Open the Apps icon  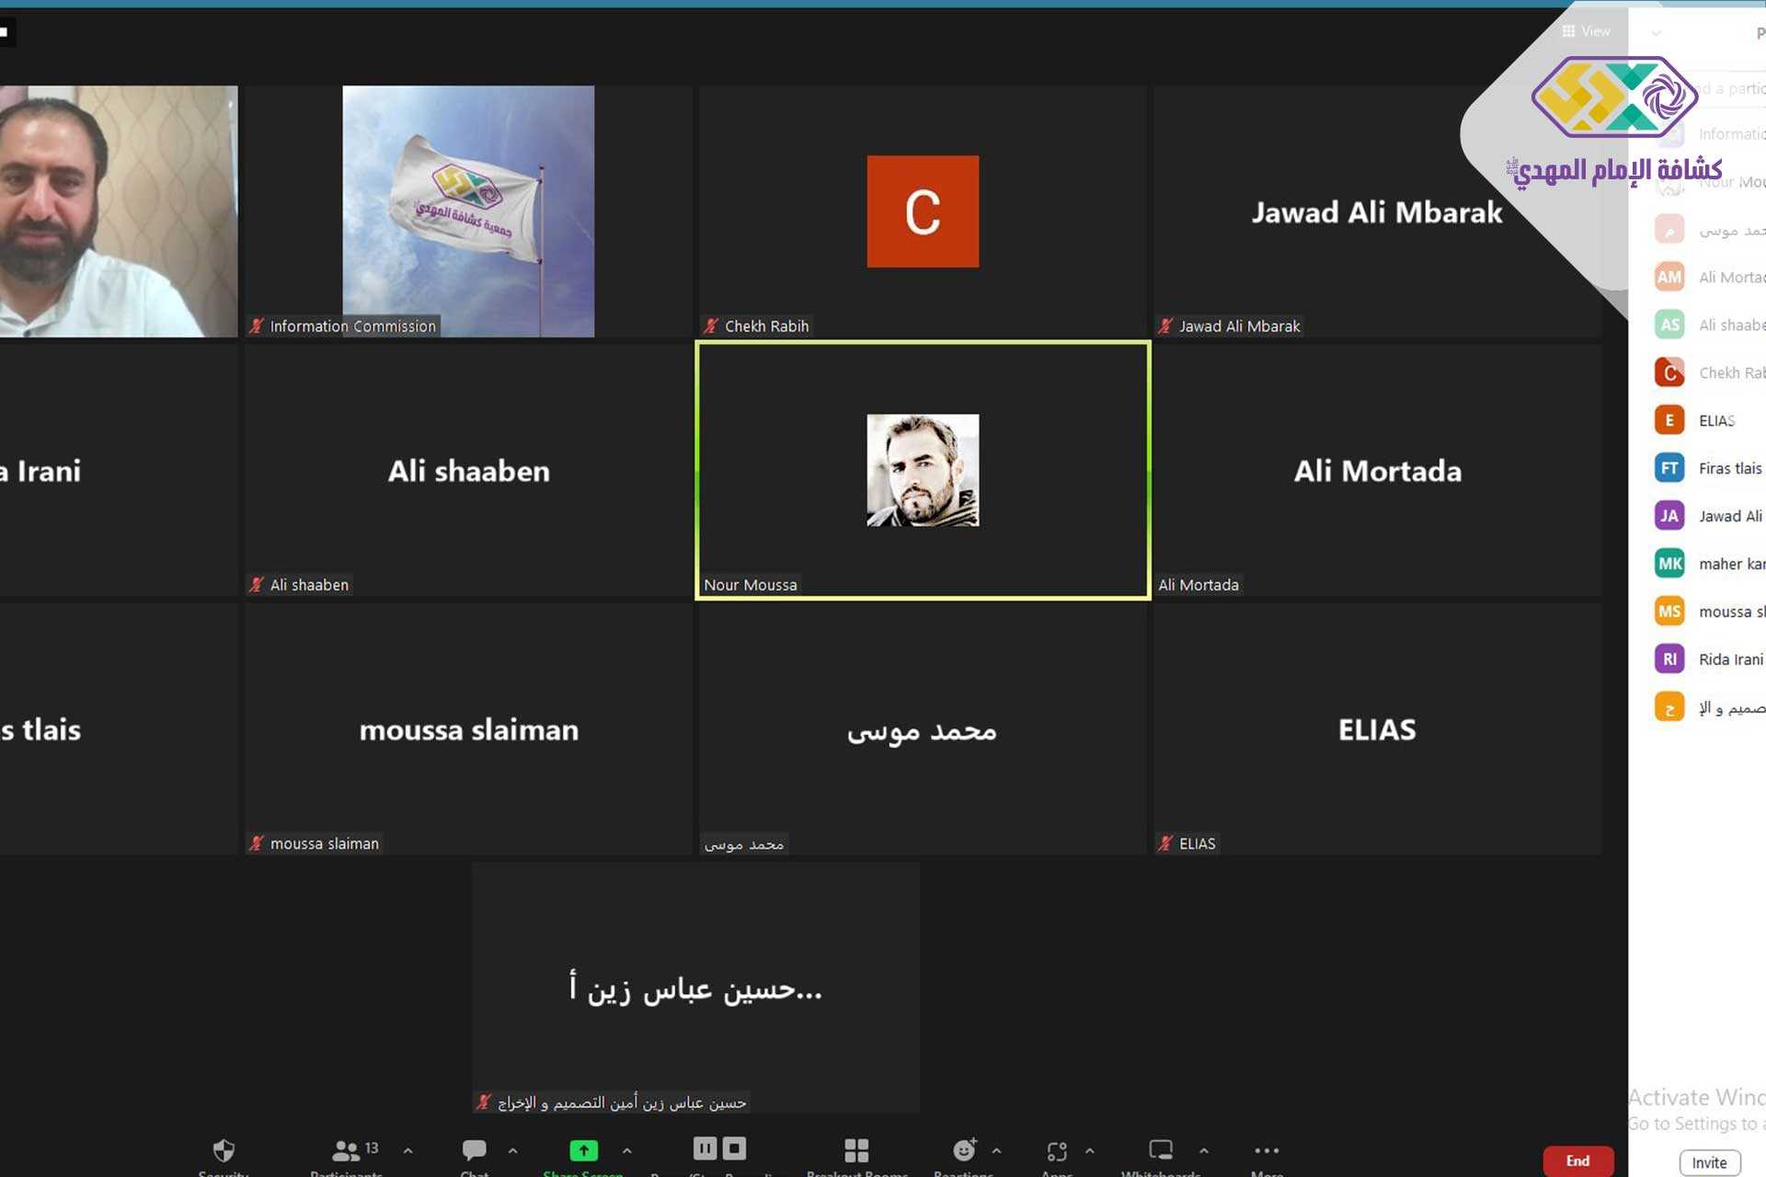tap(1057, 1150)
